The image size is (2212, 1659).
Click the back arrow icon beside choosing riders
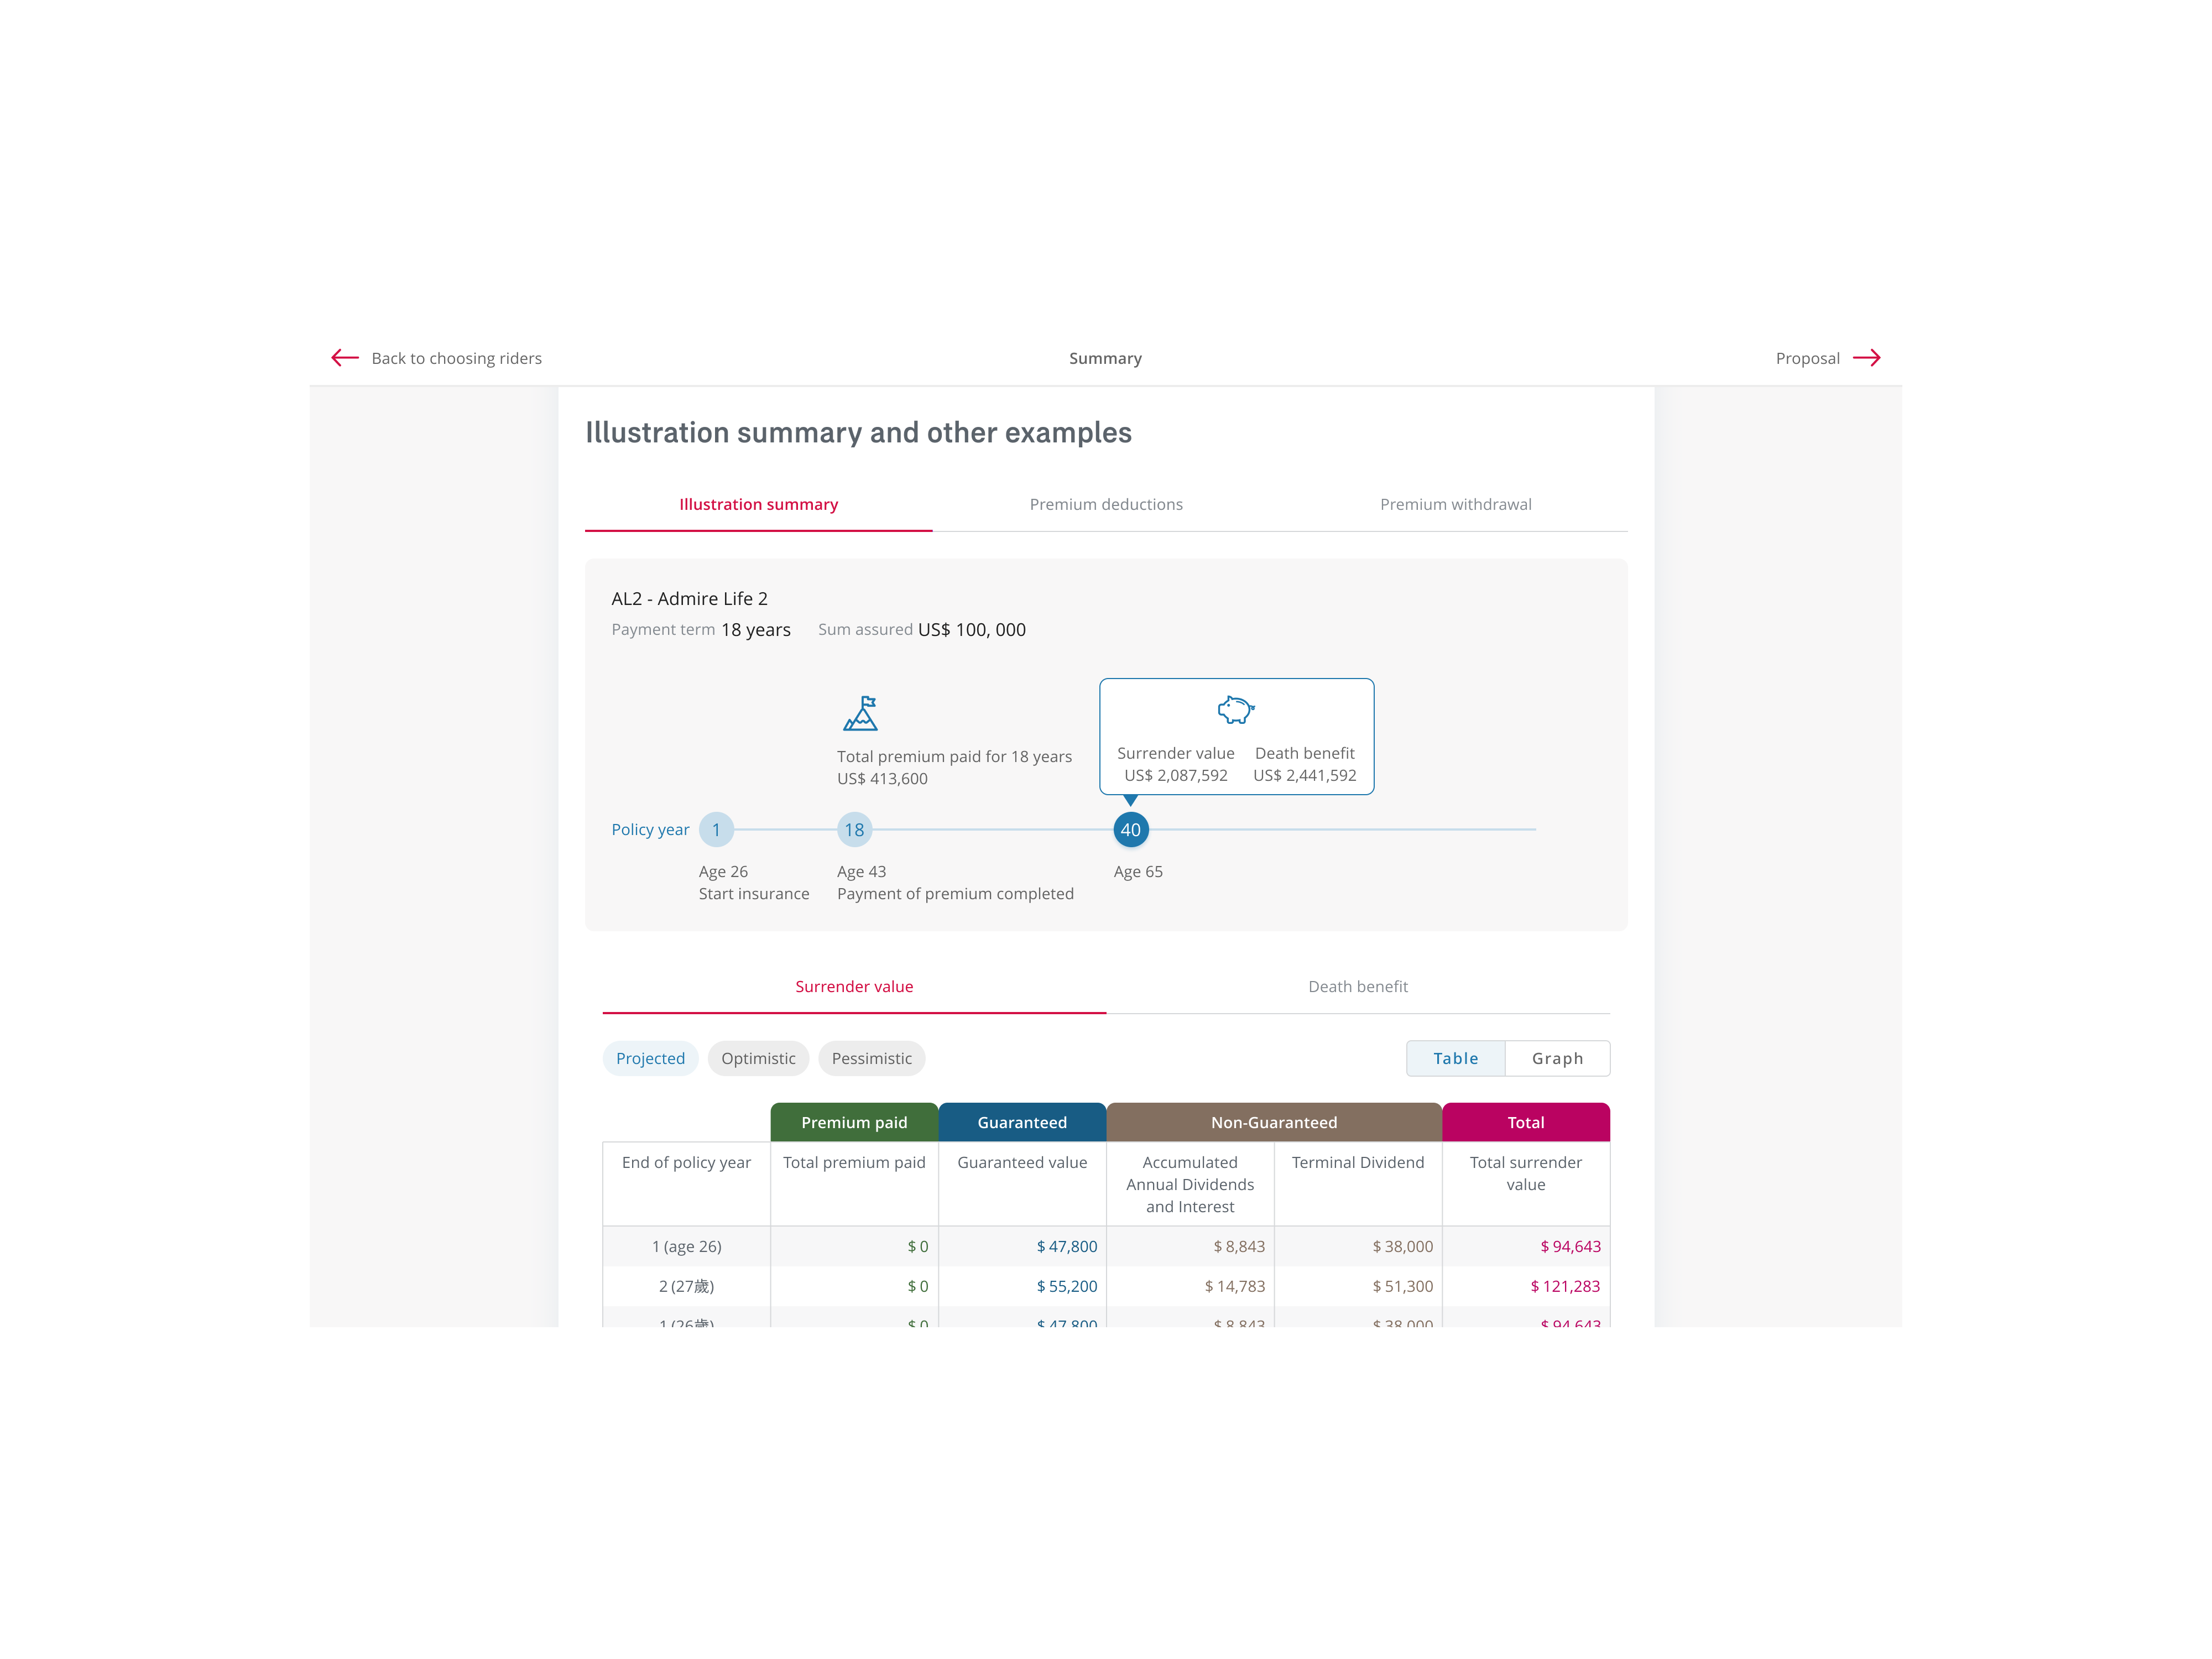(x=345, y=358)
